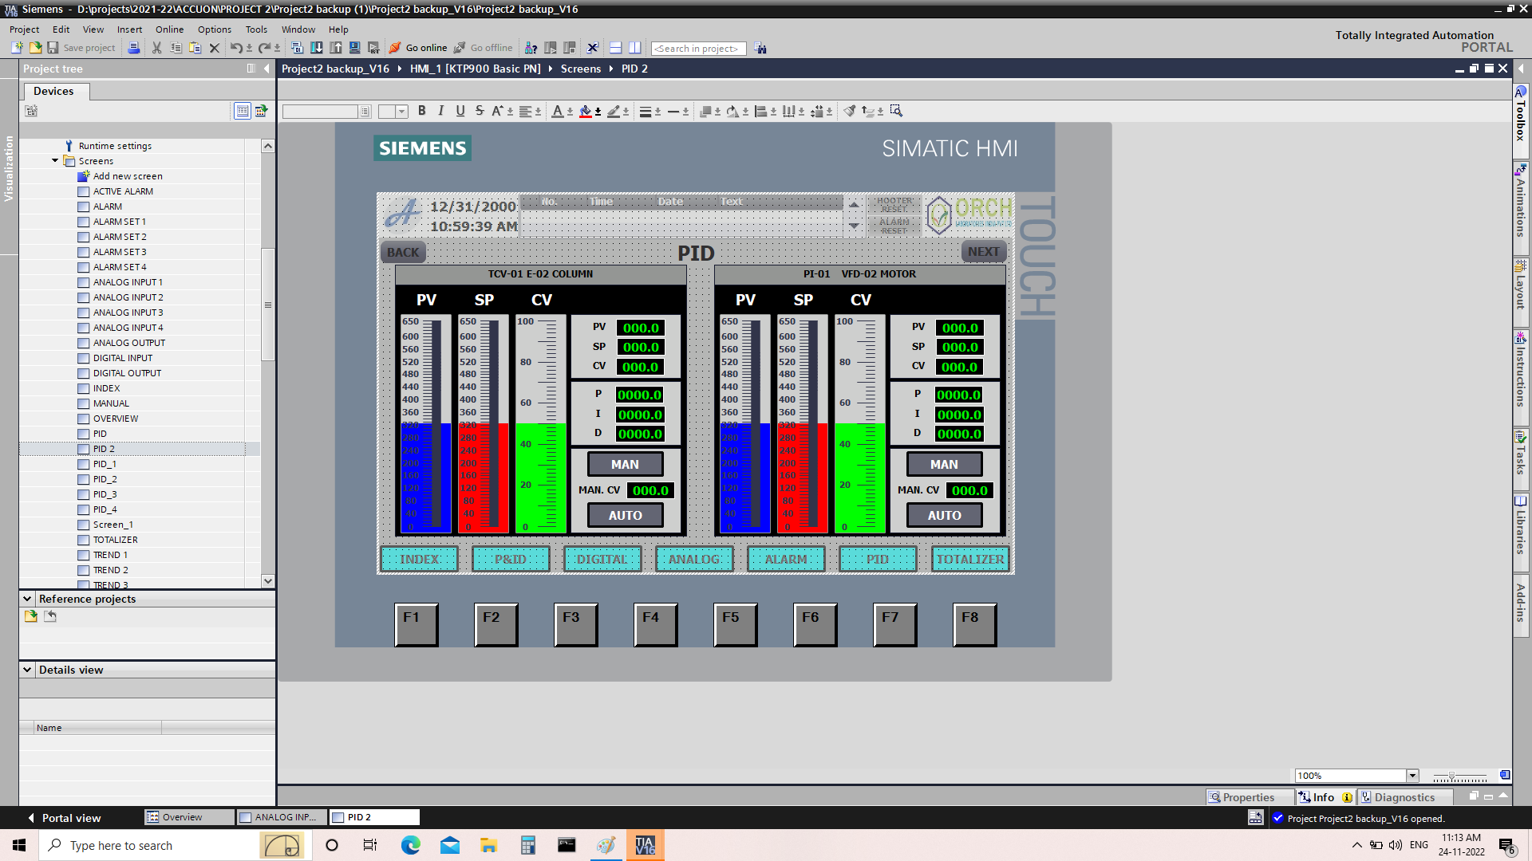Click the Cut scissors icon
1532x861 pixels.
click(156, 48)
